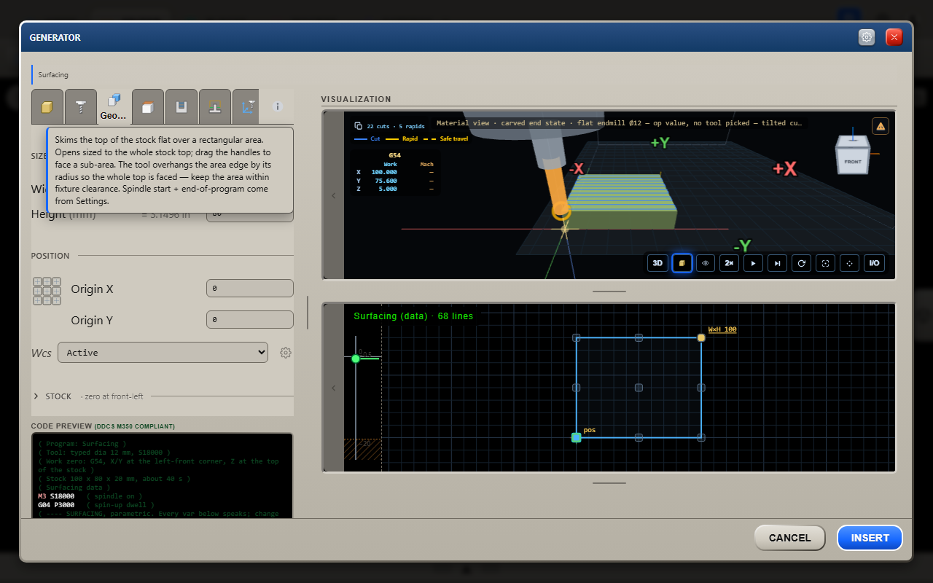Step to next move in simulation
This screenshot has width=933, height=583.
[x=777, y=263]
